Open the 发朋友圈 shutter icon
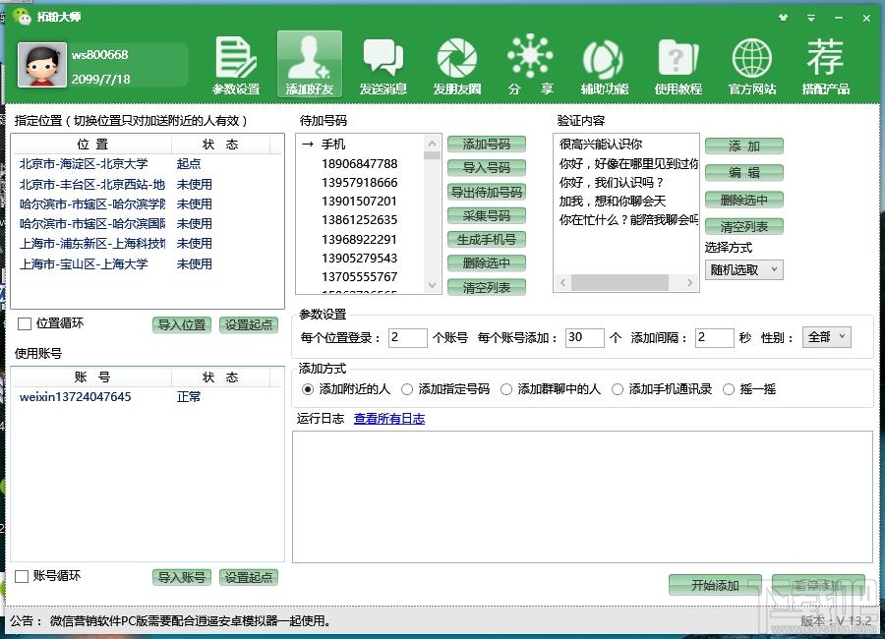The height and width of the screenshot is (639, 885). coord(457,64)
